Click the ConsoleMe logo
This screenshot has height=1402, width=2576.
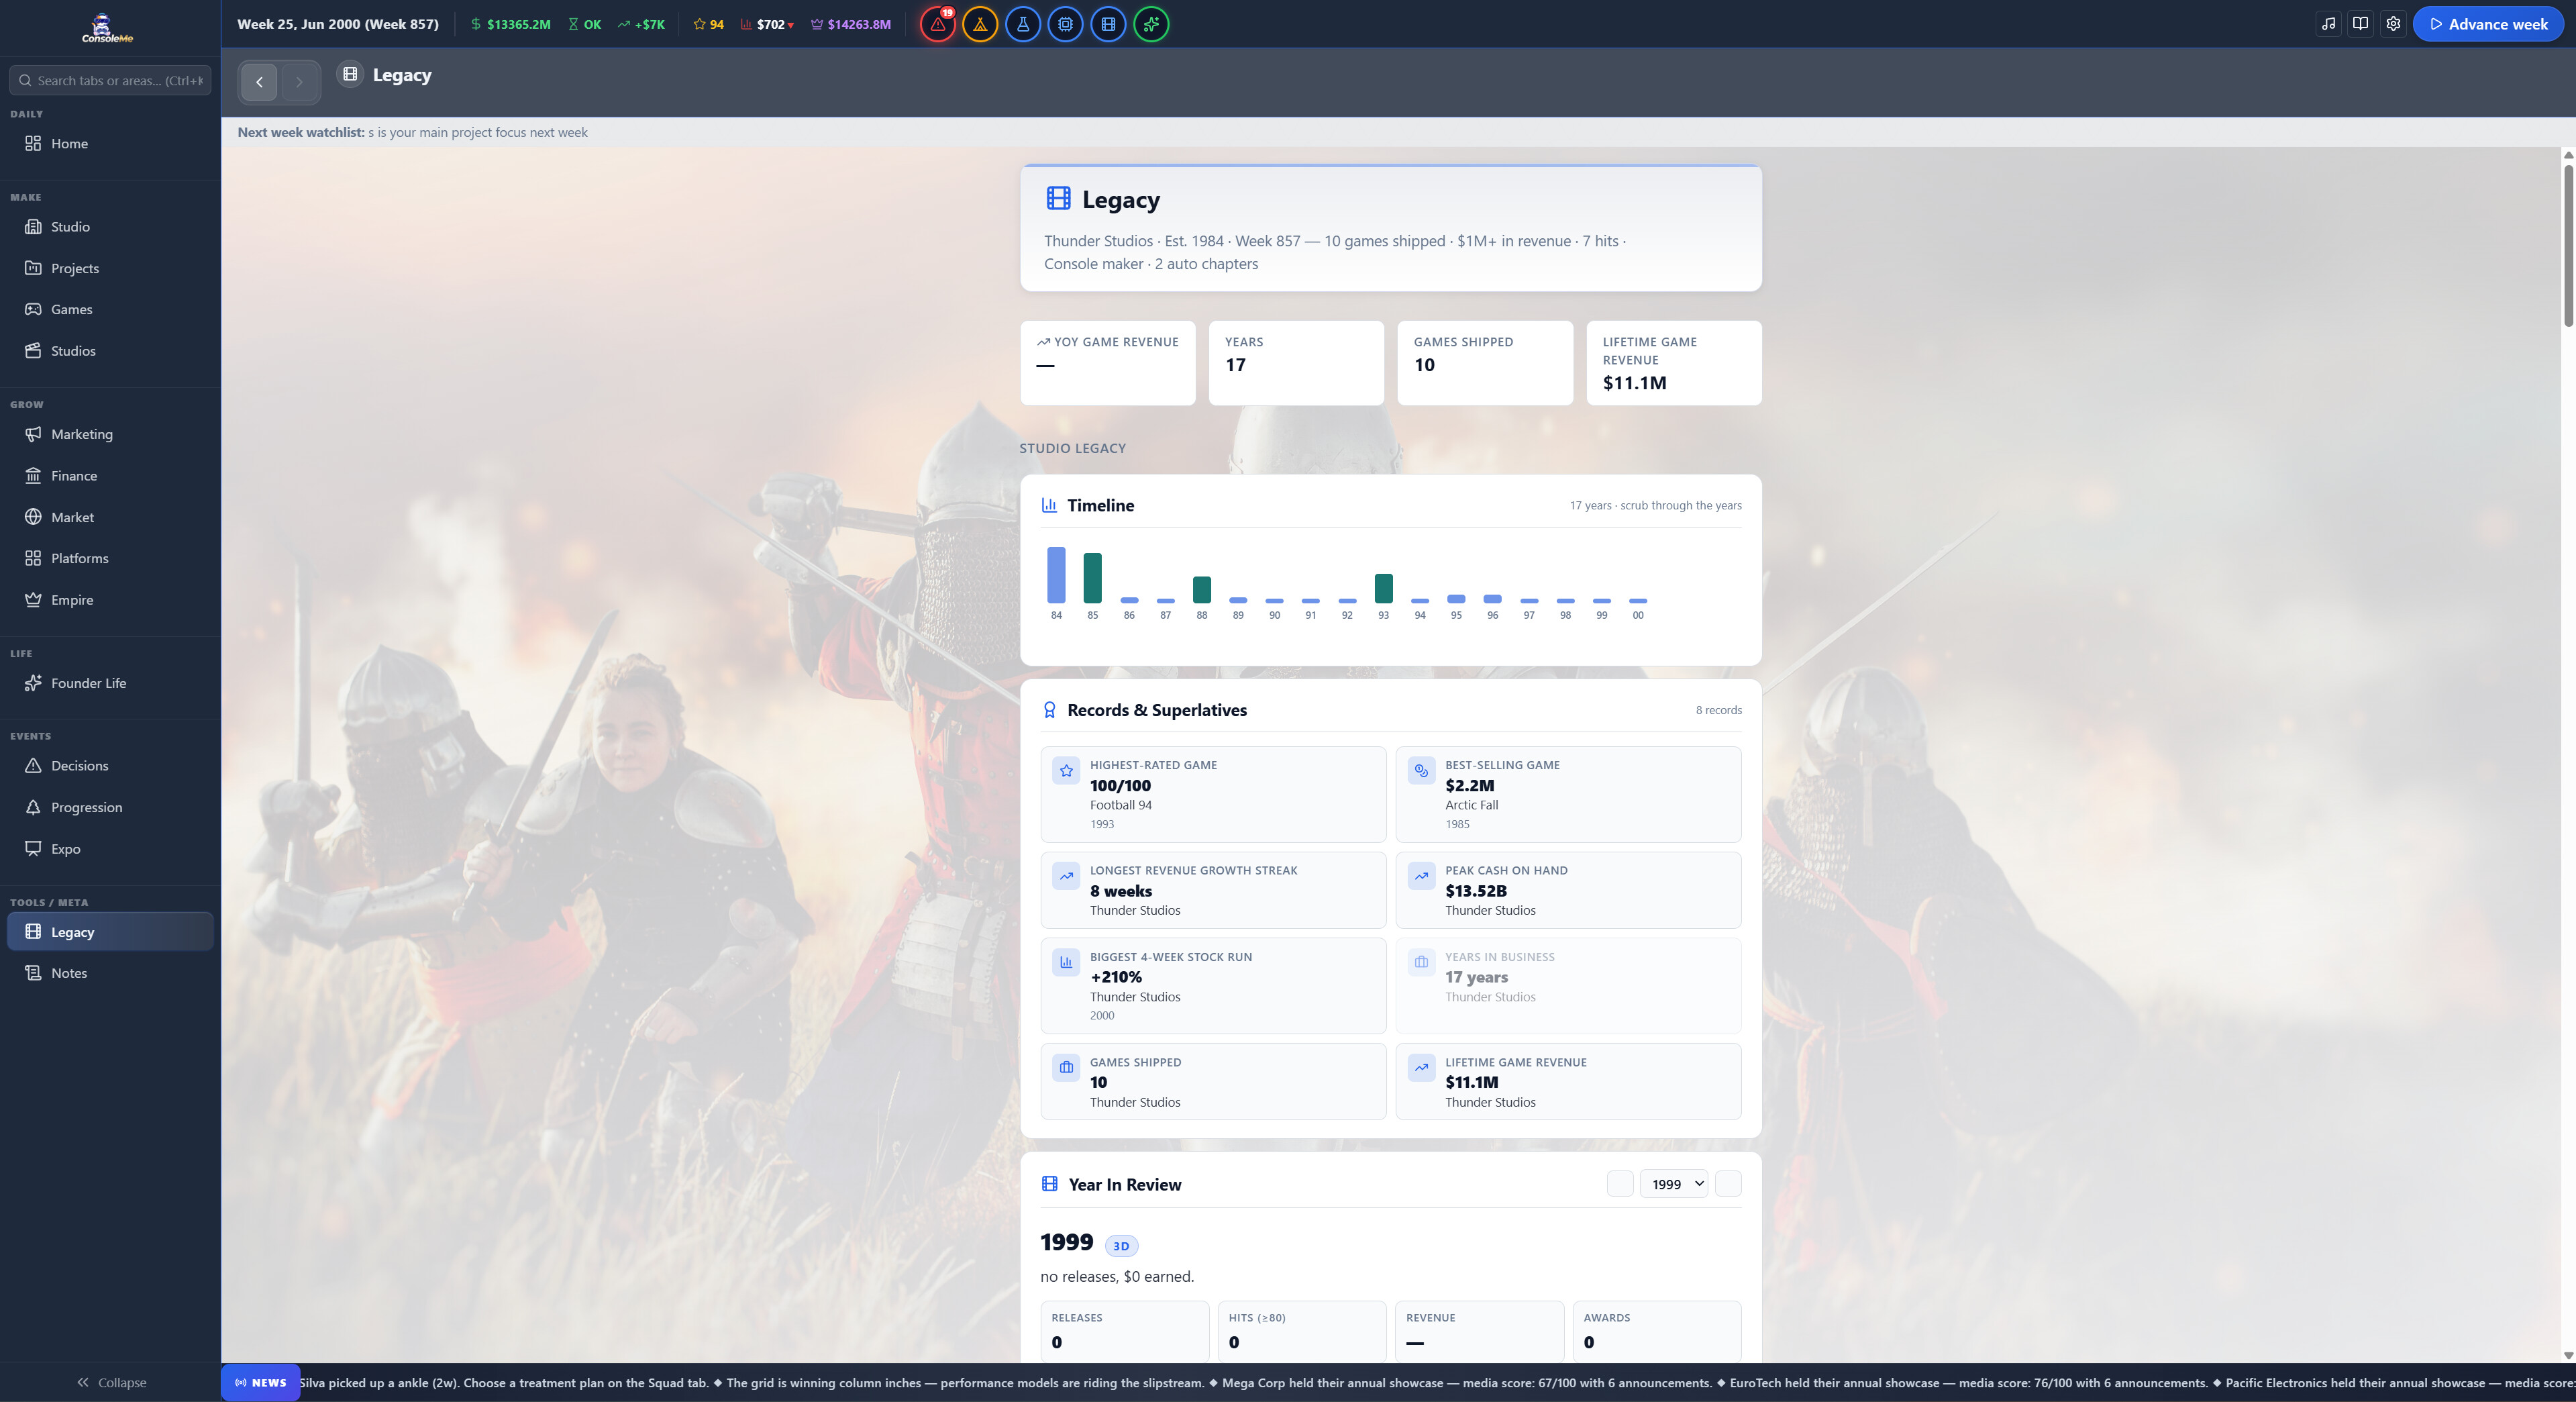[107, 28]
